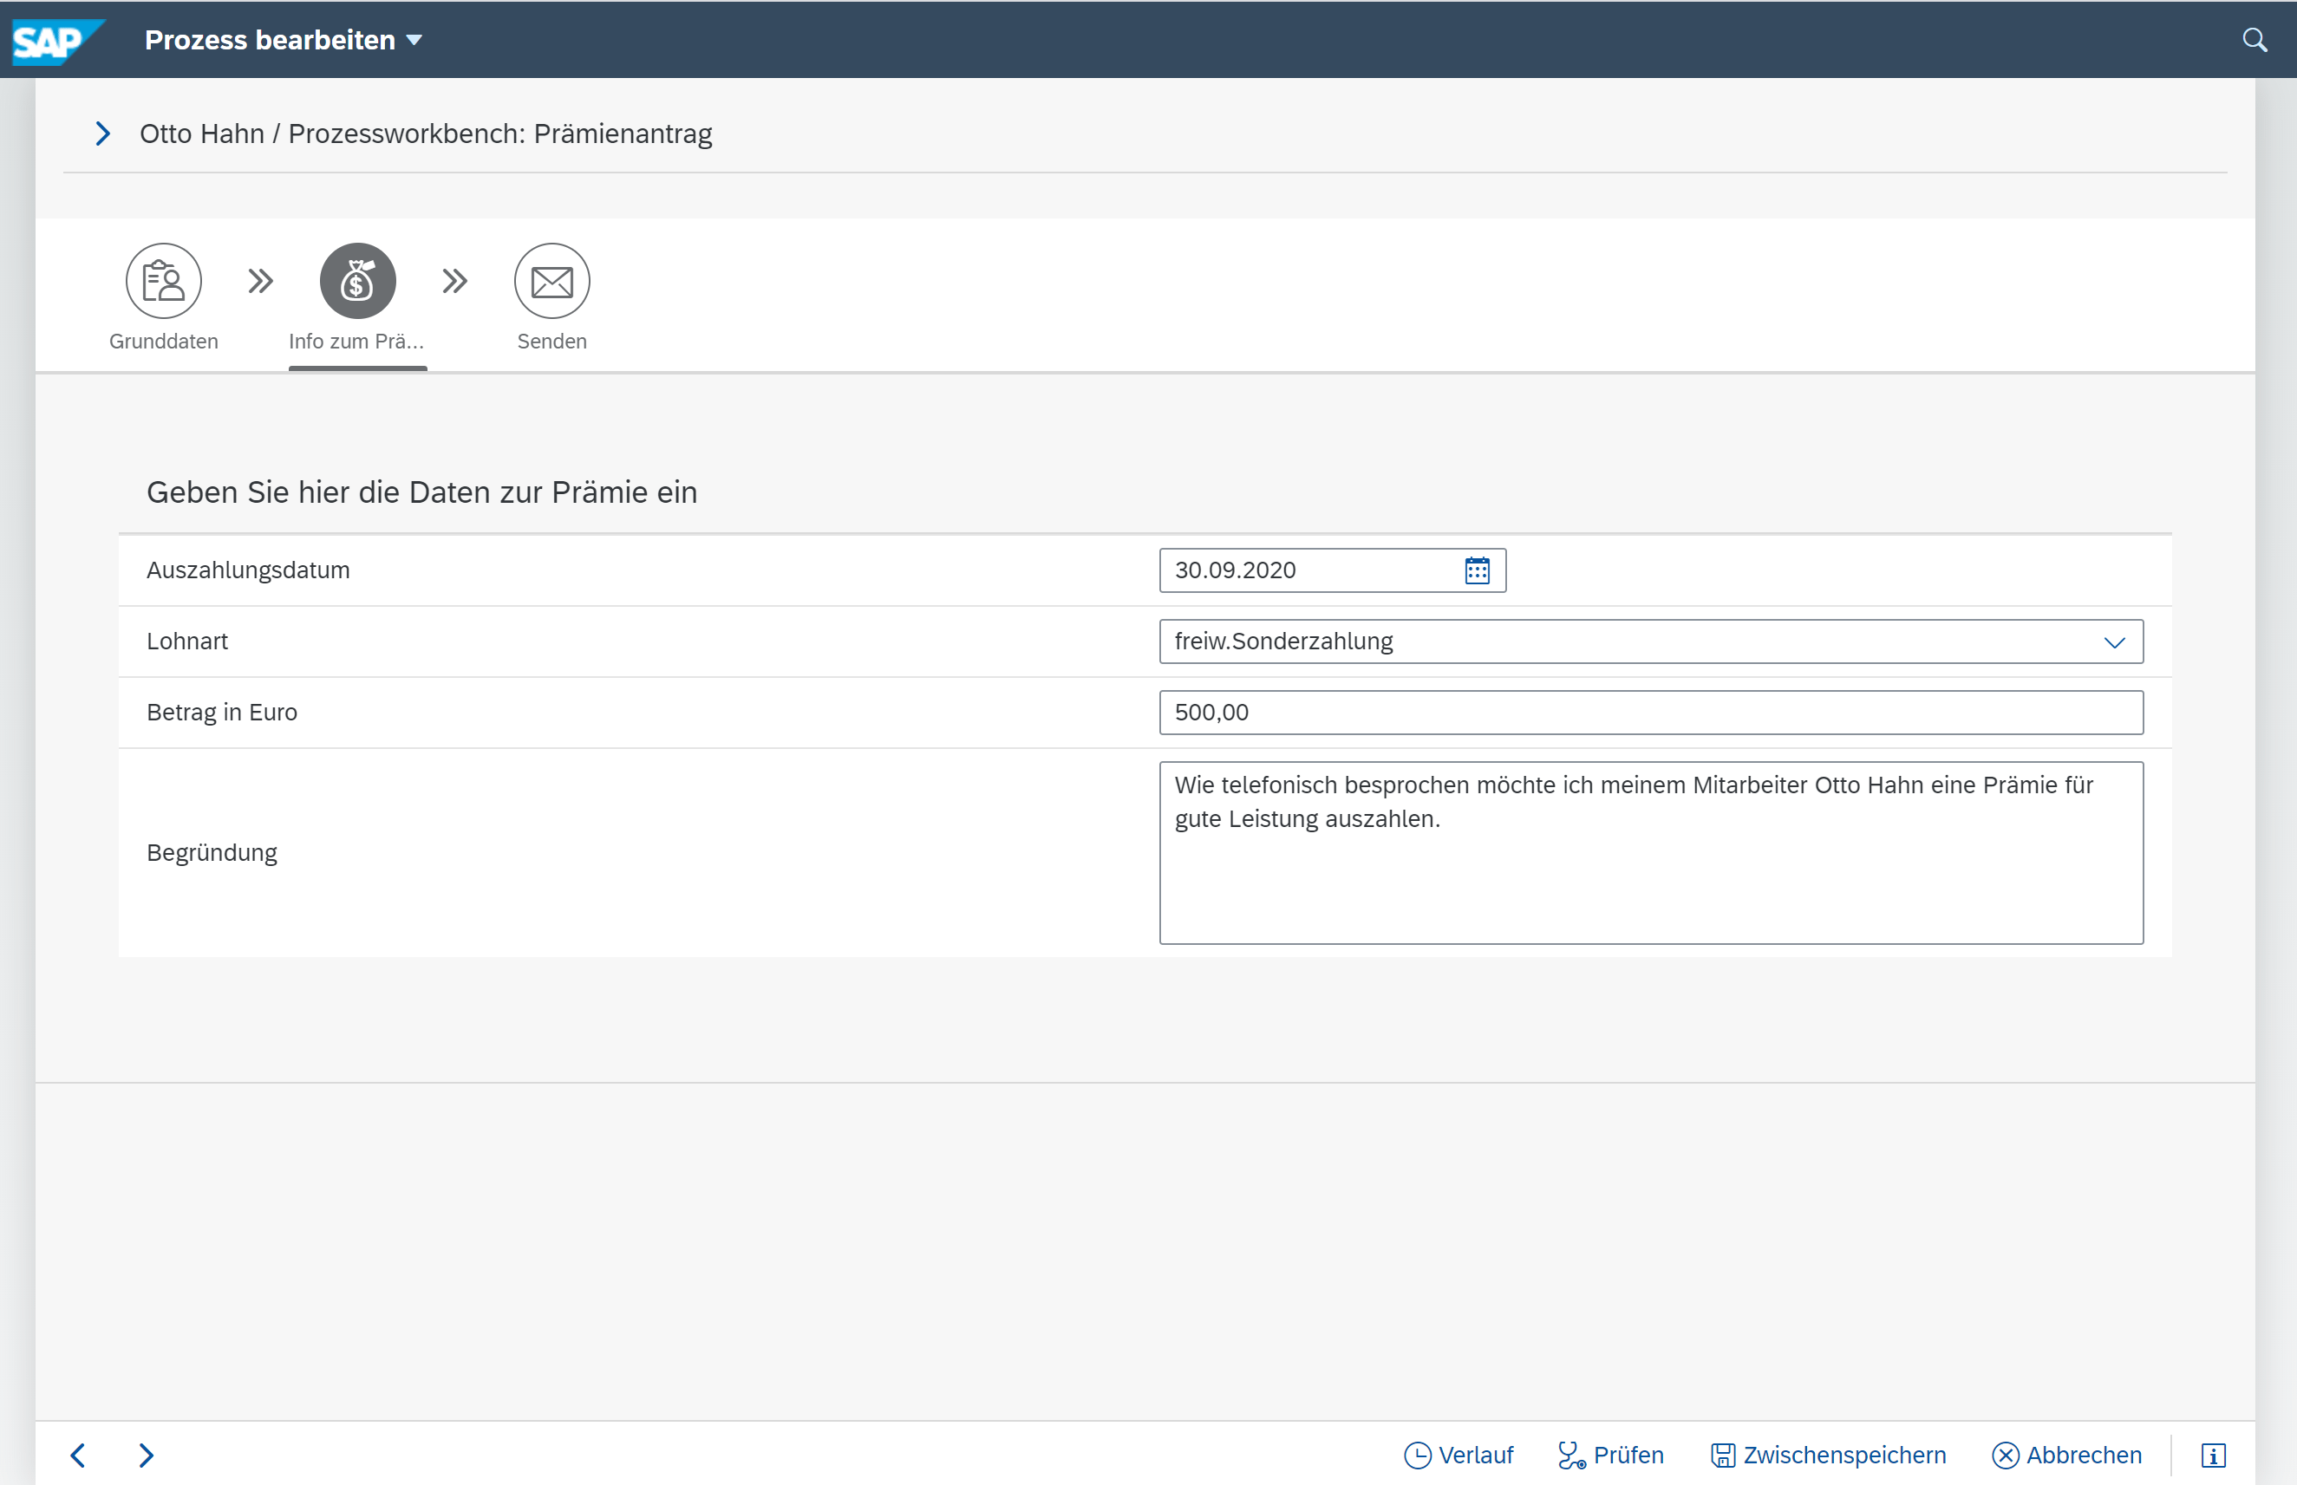The height and width of the screenshot is (1485, 2297).
Task: Focus the Auszahlungsdatum date field
Action: 1332,571
